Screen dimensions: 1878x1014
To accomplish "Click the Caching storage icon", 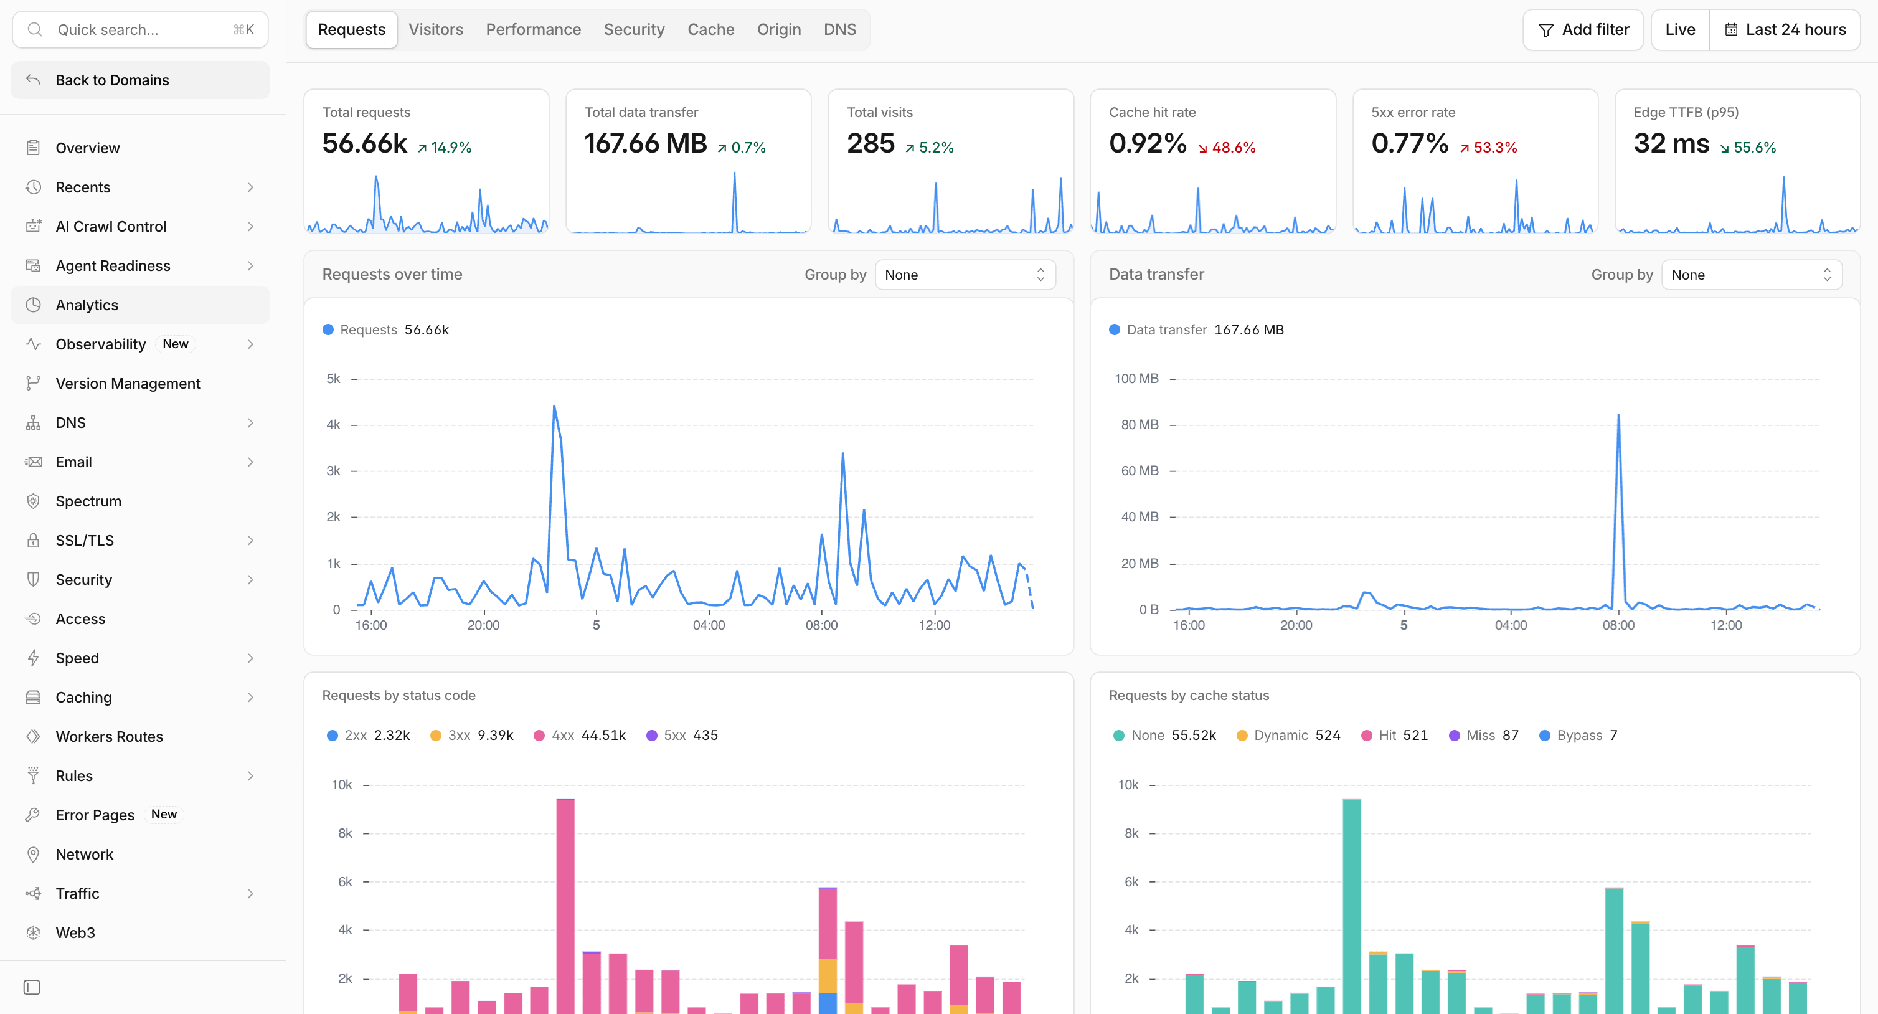I will (33, 698).
